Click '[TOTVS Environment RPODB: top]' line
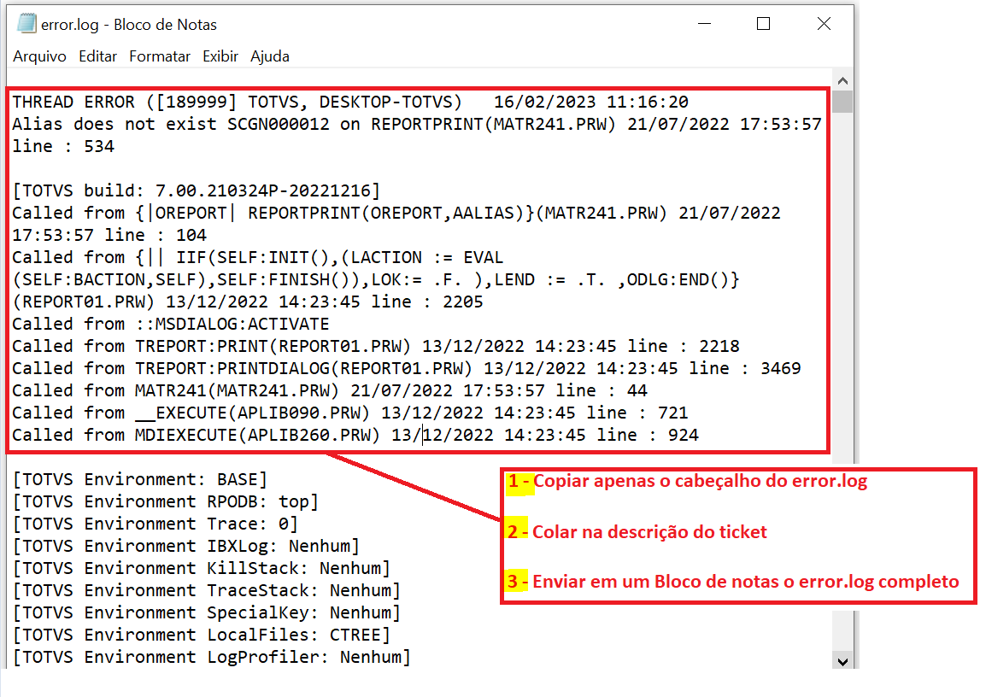The image size is (986, 697). click(x=166, y=501)
